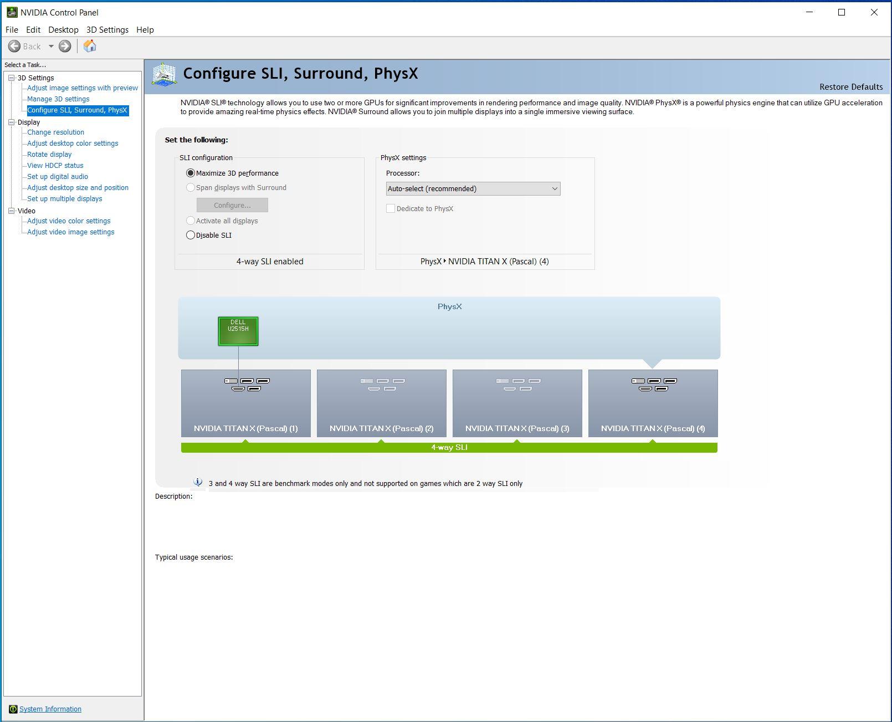Select the DELL U2515H monitor icon
The width and height of the screenshot is (892, 722).
tap(238, 331)
